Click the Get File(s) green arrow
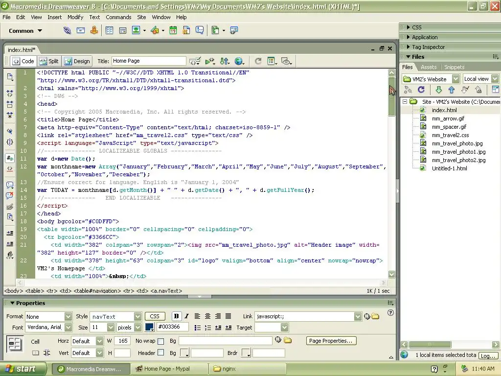 [439, 90]
